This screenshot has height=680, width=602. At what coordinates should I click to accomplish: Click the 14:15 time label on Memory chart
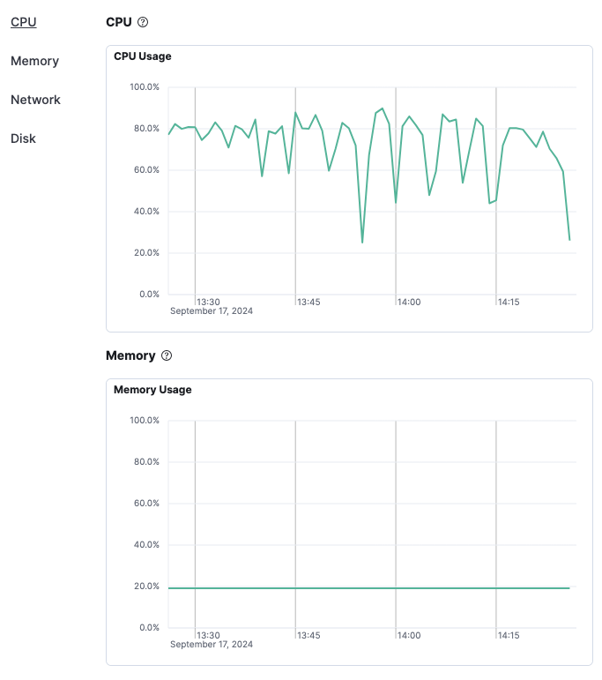[509, 635]
